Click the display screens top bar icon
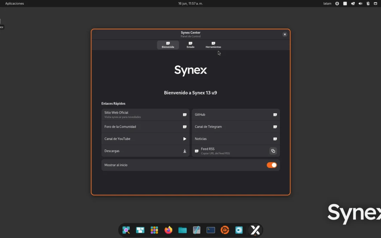Viewport: 381px width, 238px height. (353, 4)
